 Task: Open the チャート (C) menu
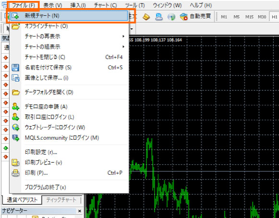105,5
